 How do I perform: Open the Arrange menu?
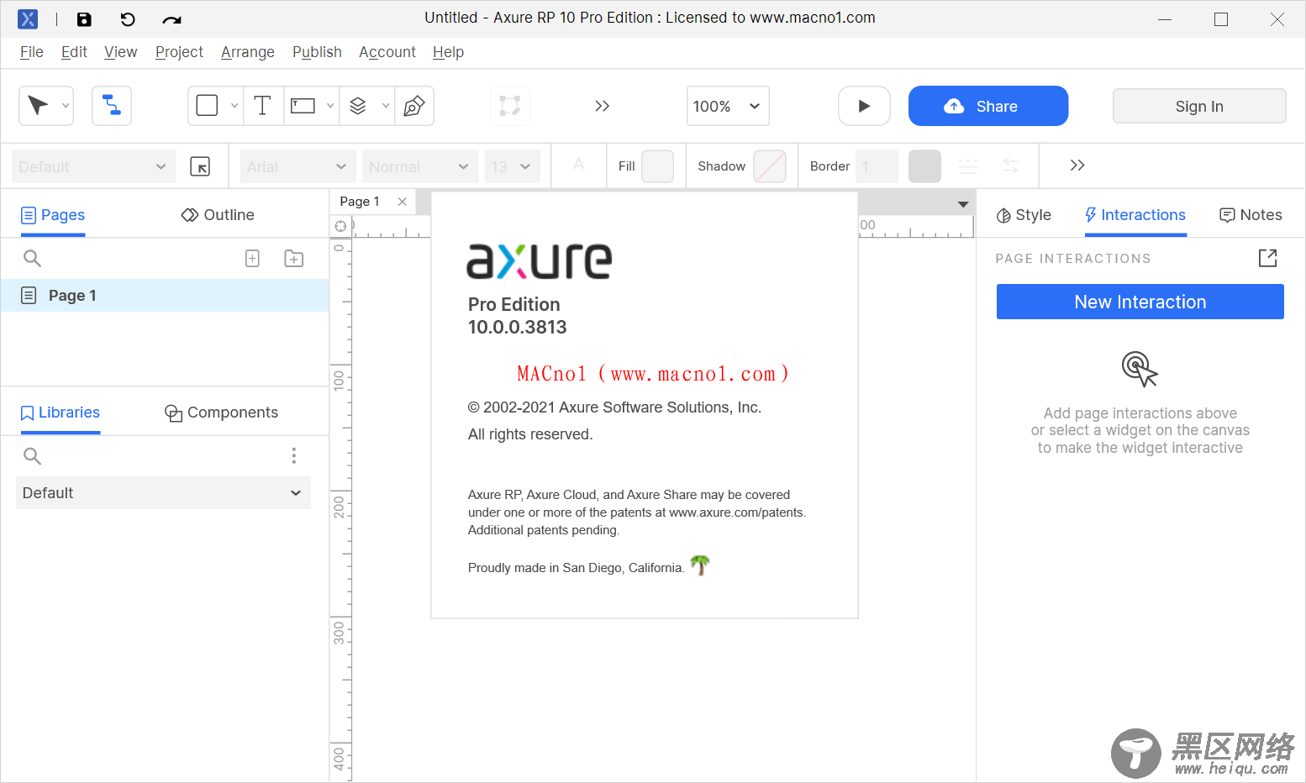(x=247, y=52)
